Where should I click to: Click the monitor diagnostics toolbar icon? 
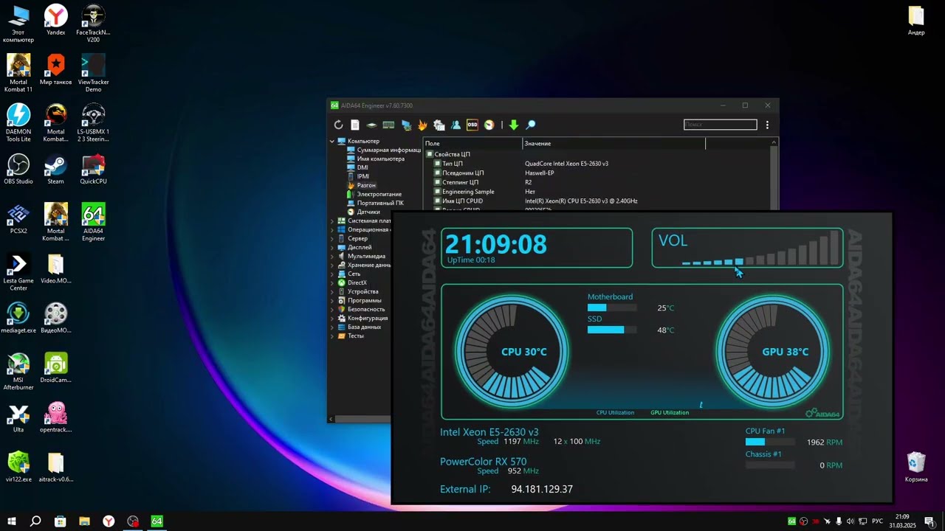click(405, 125)
